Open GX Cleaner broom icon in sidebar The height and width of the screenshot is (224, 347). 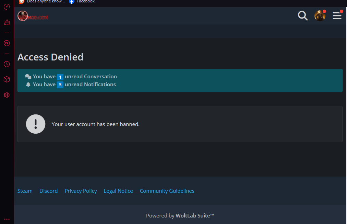[x=7, y=23]
